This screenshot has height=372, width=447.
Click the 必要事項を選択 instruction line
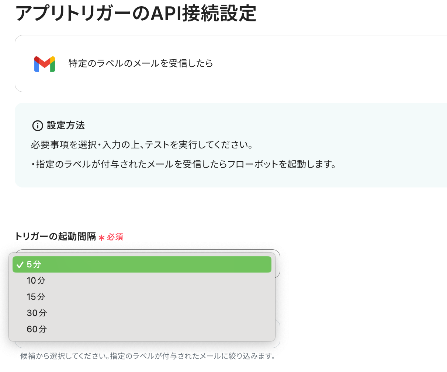142,145
